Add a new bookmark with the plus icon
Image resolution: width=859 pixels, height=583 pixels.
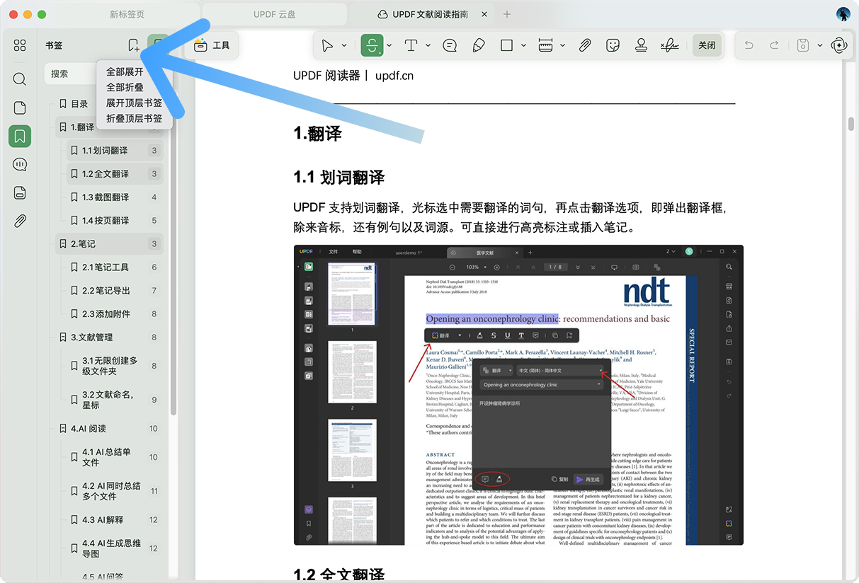[133, 45]
